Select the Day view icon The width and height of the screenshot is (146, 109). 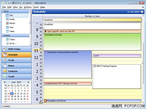pos(7,15)
